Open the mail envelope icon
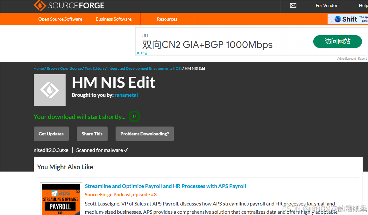Viewport: 368px width, 215px height. coord(293,5)
